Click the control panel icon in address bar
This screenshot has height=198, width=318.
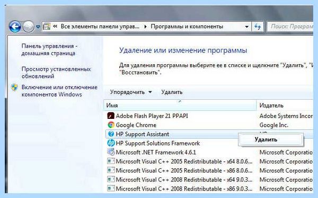pos(47,27)
